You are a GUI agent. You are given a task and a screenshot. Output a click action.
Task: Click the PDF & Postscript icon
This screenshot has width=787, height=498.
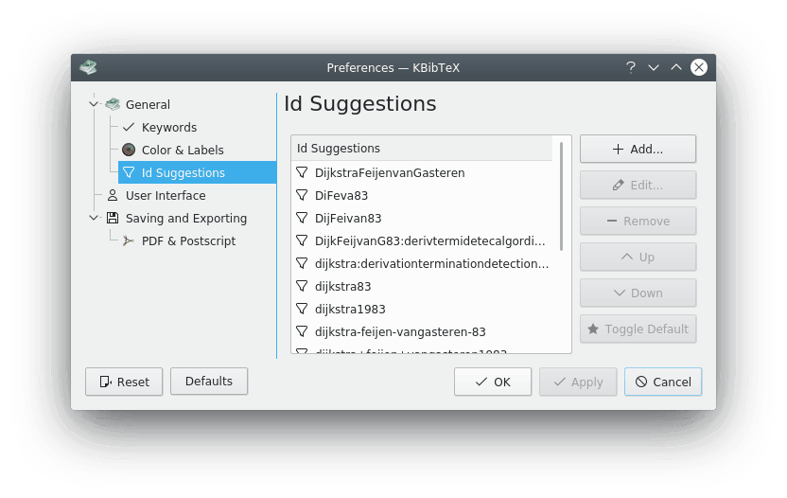[x=129, y=240]
